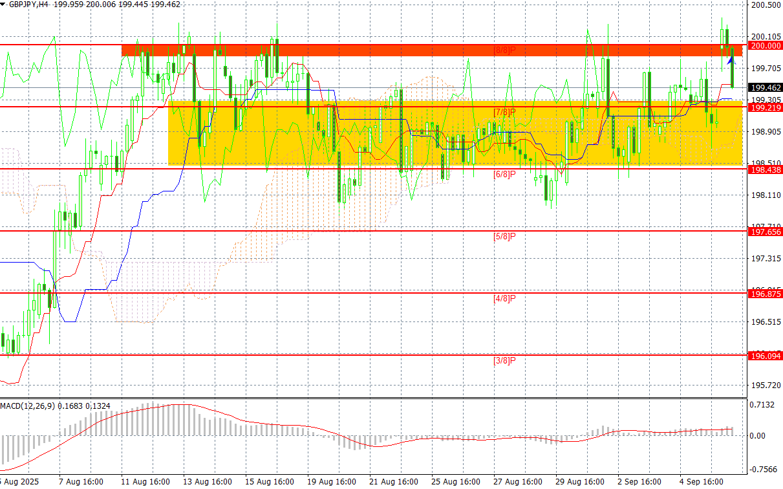Select the 195.720 price axis label

pyautogui.click(x=766, y=386)
